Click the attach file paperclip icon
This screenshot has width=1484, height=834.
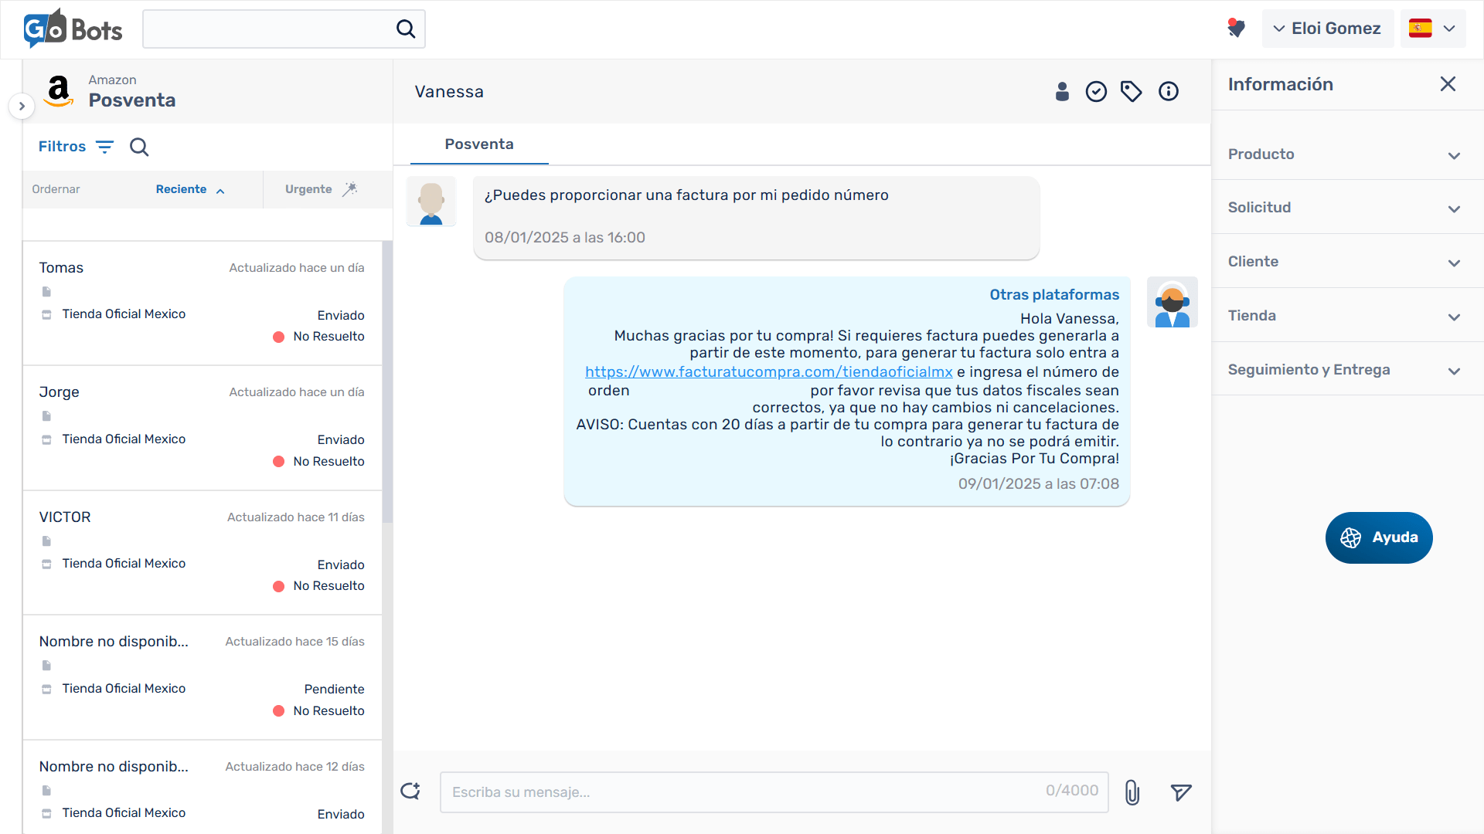coord(1132,792)
